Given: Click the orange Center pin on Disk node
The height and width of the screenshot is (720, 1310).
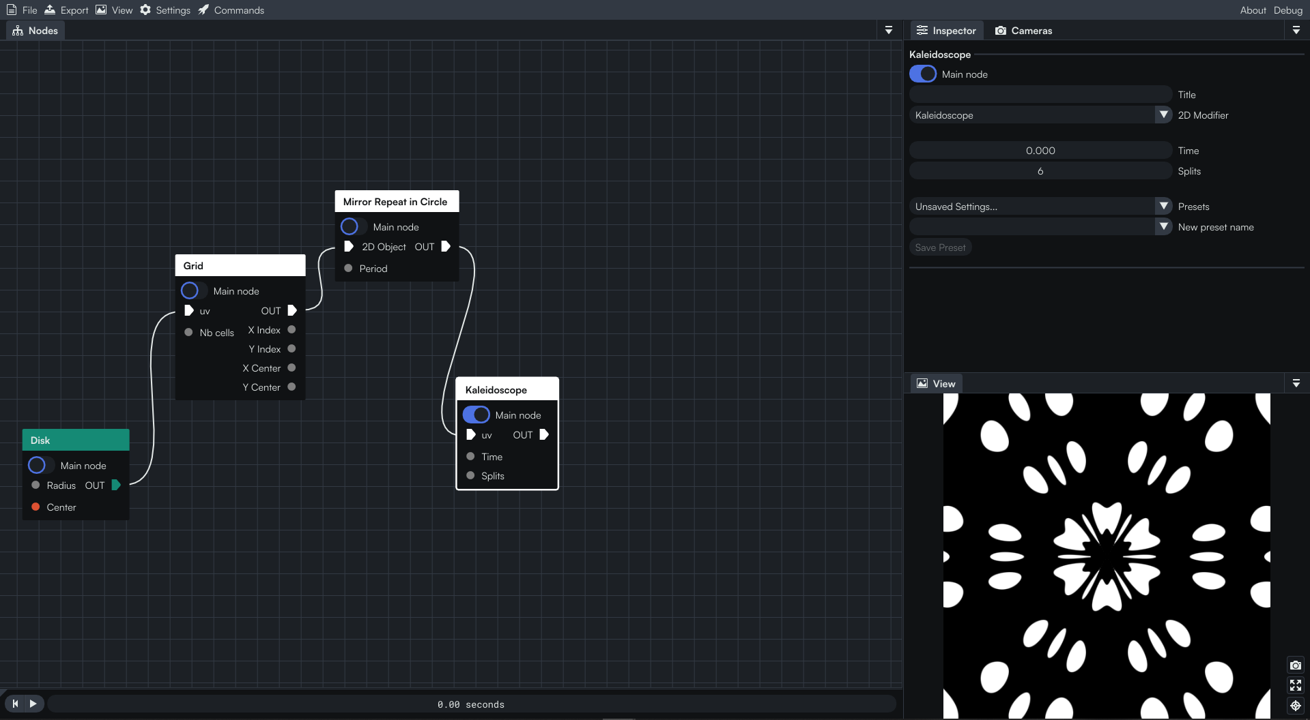Looking at the screenshot, I should 35,507.
